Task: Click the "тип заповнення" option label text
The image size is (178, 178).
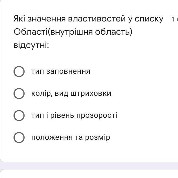Action: pyautogui.click(x=61, y=72)
